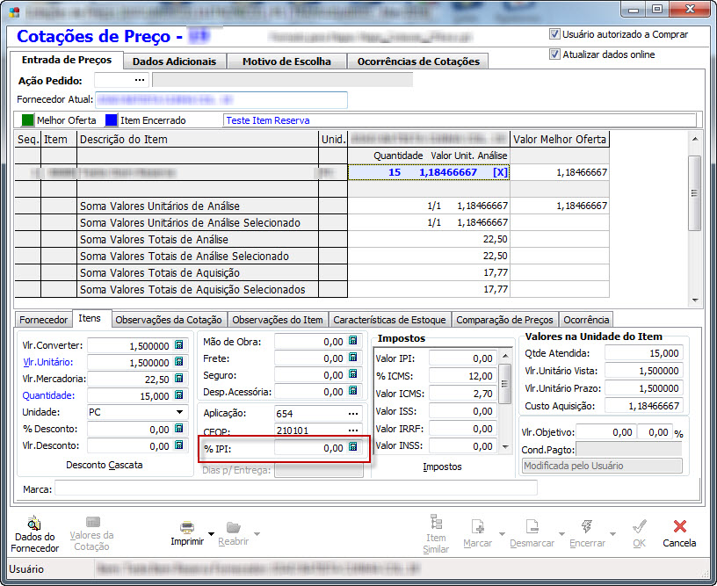Click the Desconto Cascata button

[104, 465]
